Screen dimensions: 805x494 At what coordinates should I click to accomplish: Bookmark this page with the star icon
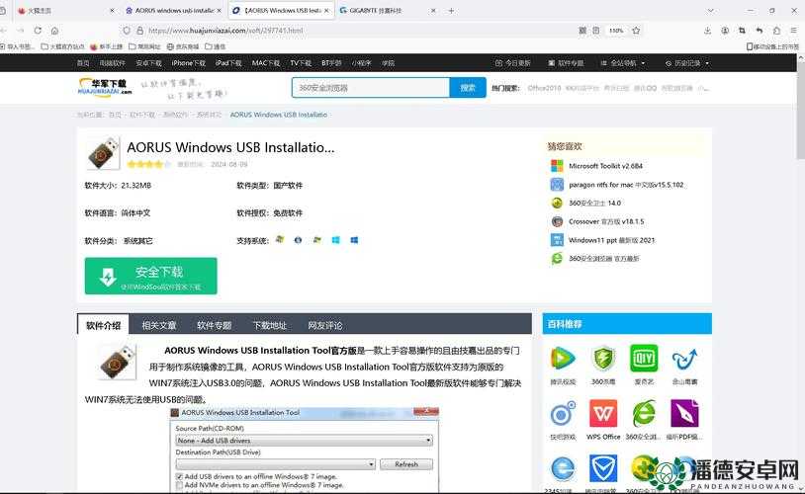tap(636, 31)
